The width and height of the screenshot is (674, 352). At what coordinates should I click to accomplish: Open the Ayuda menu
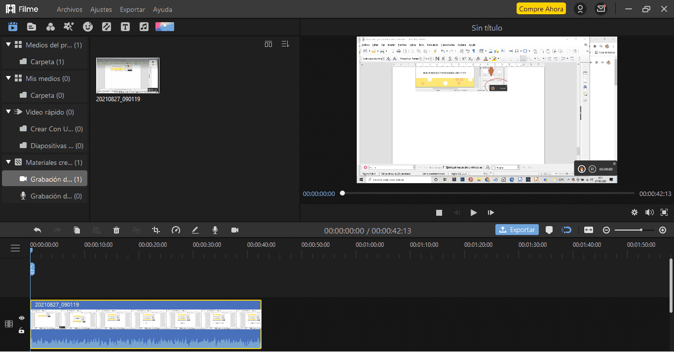[163, 9]
